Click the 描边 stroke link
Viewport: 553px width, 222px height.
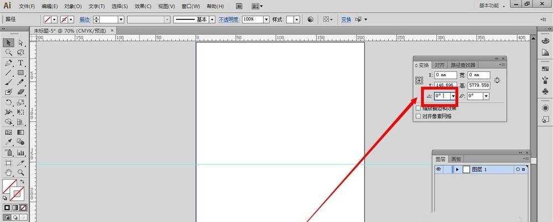pos(85,19)
